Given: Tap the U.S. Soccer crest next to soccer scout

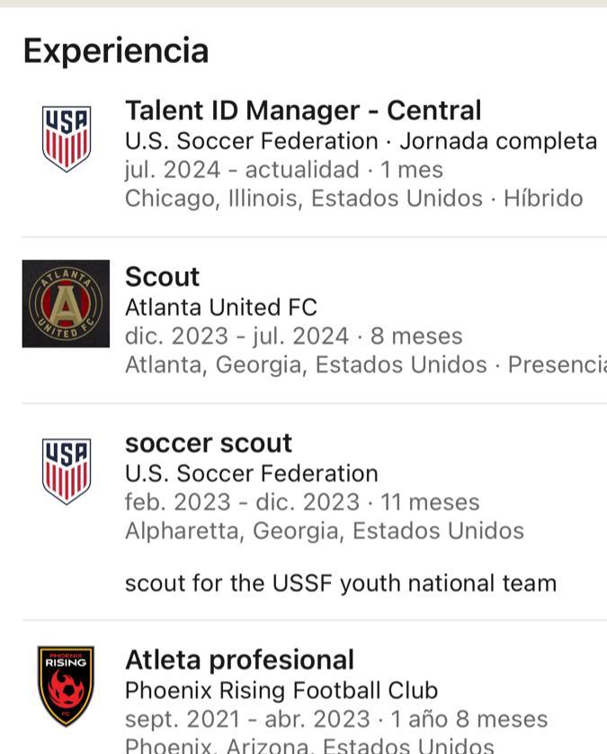Looking at the screenshot, I should coord(67,471).
